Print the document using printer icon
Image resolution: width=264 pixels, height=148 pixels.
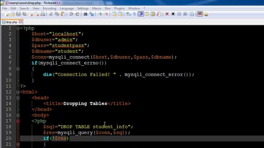[x=43, y=14]
